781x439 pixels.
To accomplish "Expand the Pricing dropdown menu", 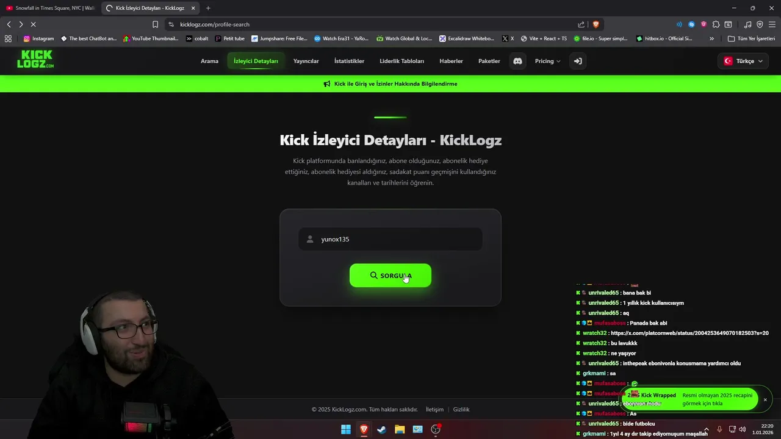I will tap(547, 61).
